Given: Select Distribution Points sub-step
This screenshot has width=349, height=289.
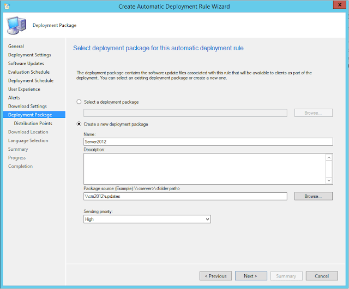Looking at the screenshot, I should click(x=33, y=123).
